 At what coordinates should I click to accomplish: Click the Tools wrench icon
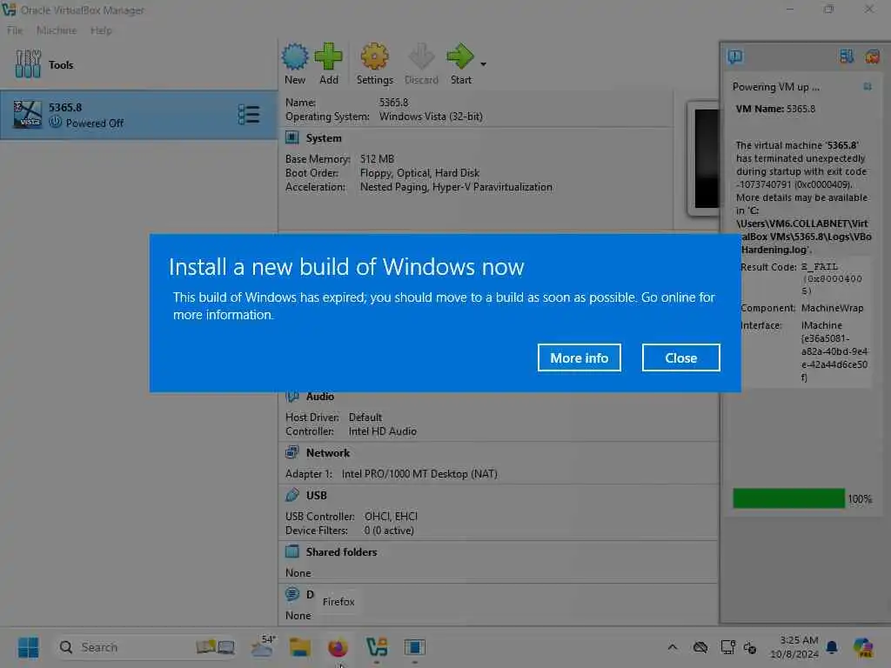[28, 64]
